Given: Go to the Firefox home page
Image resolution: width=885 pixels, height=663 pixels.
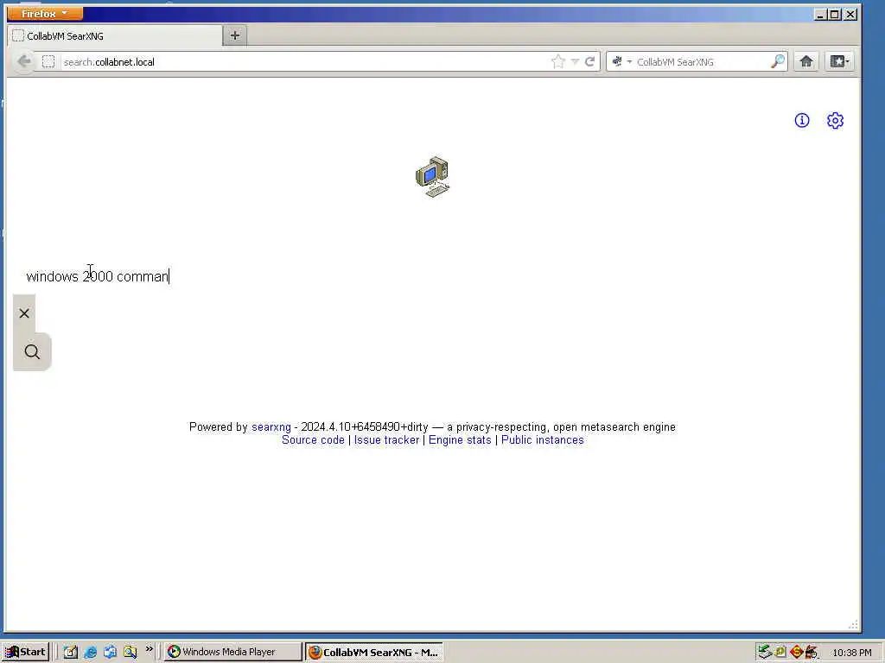Looking at the screenshot, I should coord(806,61).
